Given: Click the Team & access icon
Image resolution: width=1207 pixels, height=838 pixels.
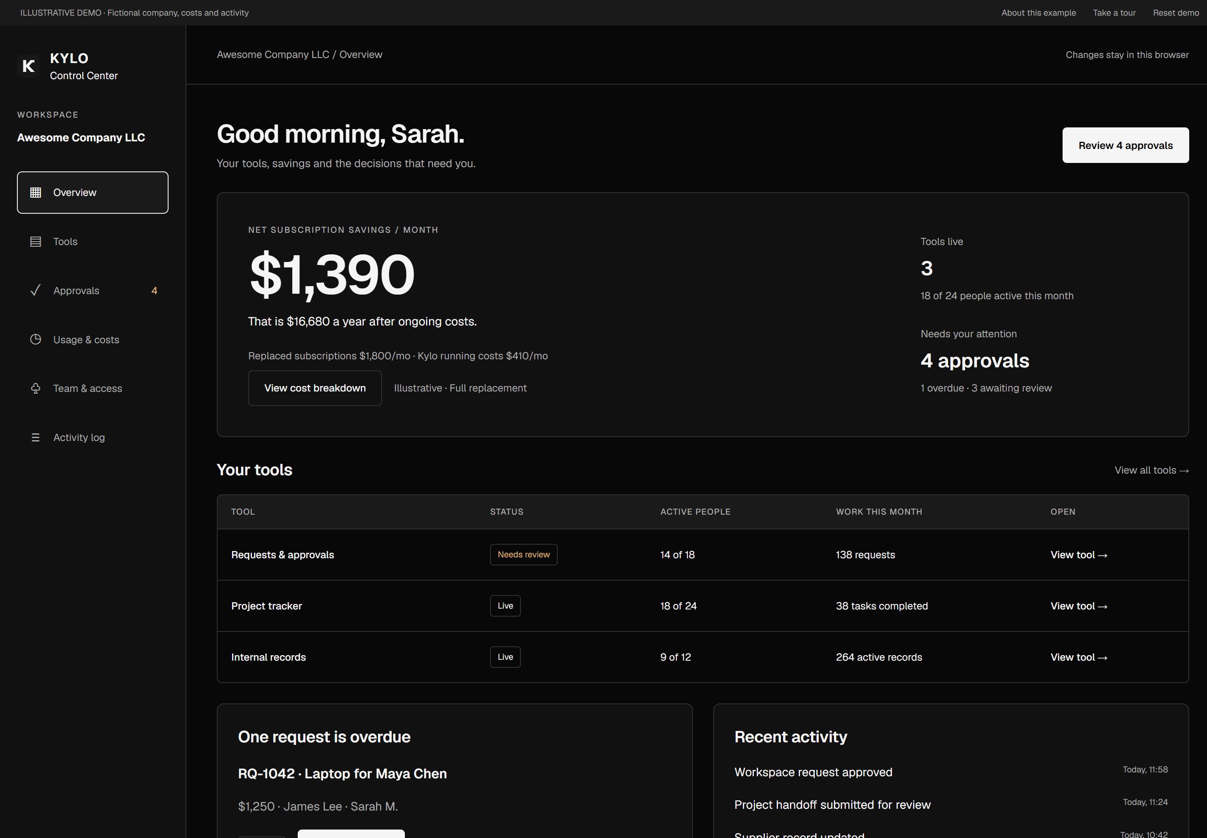Looking at the screenshot, I should (36, 389).
